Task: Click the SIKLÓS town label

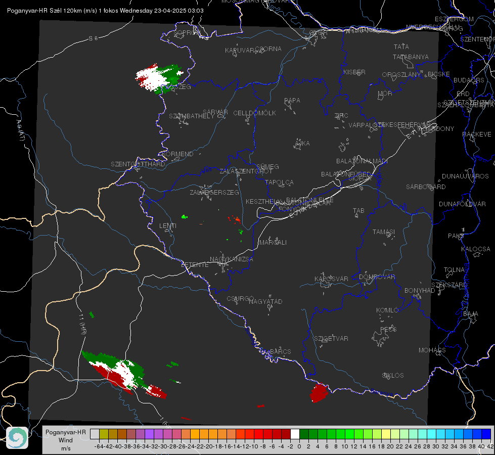Action: point(393,376)
